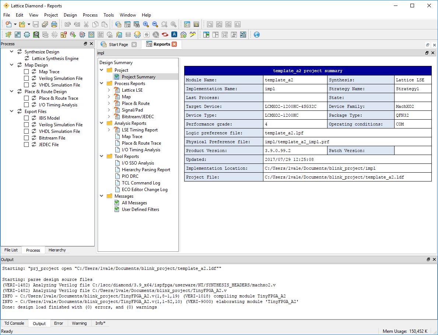Click the red swirl icon in toolbar
The height and width of the screenshot is (335, 438).
click(x=165, y=35)
